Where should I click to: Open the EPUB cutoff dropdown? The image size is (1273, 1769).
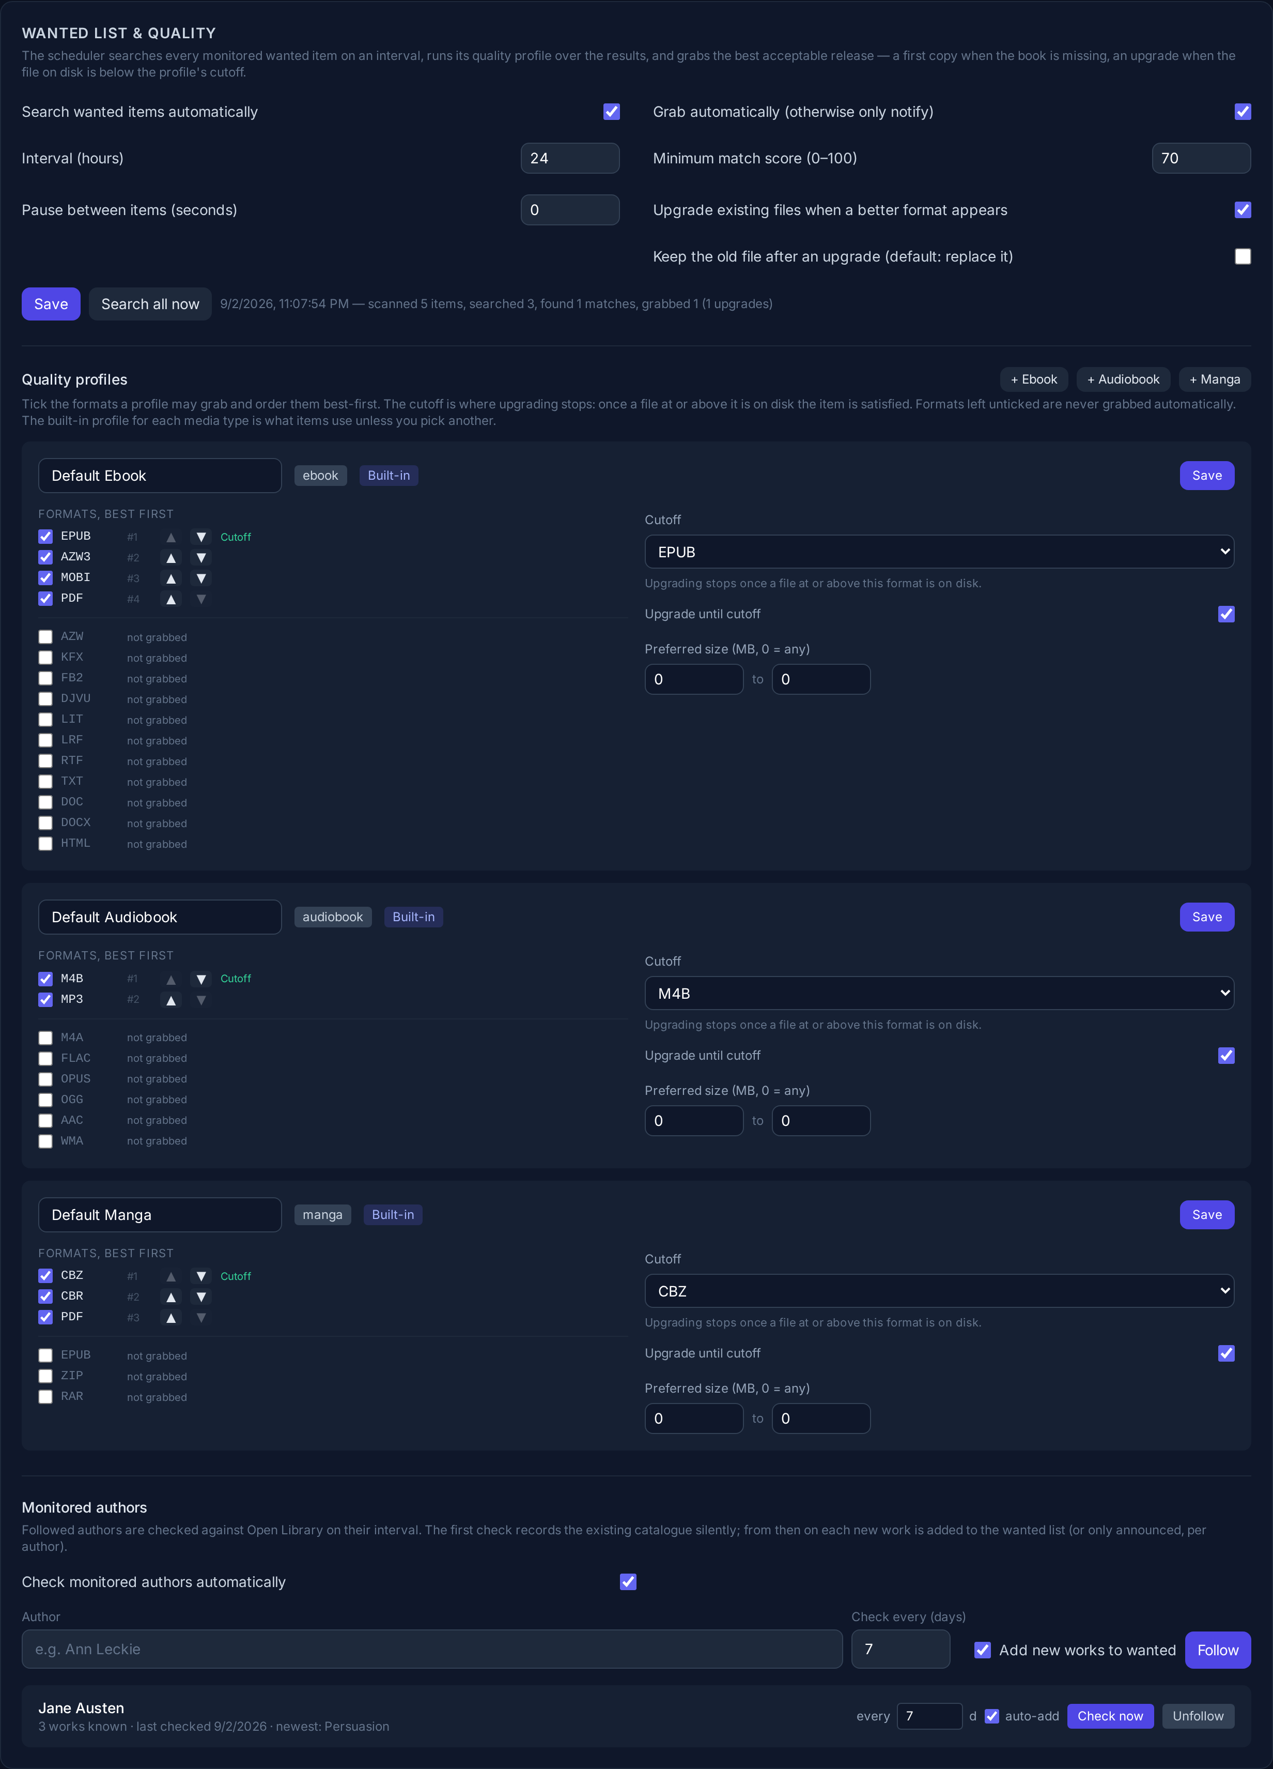tap(939, 552)
